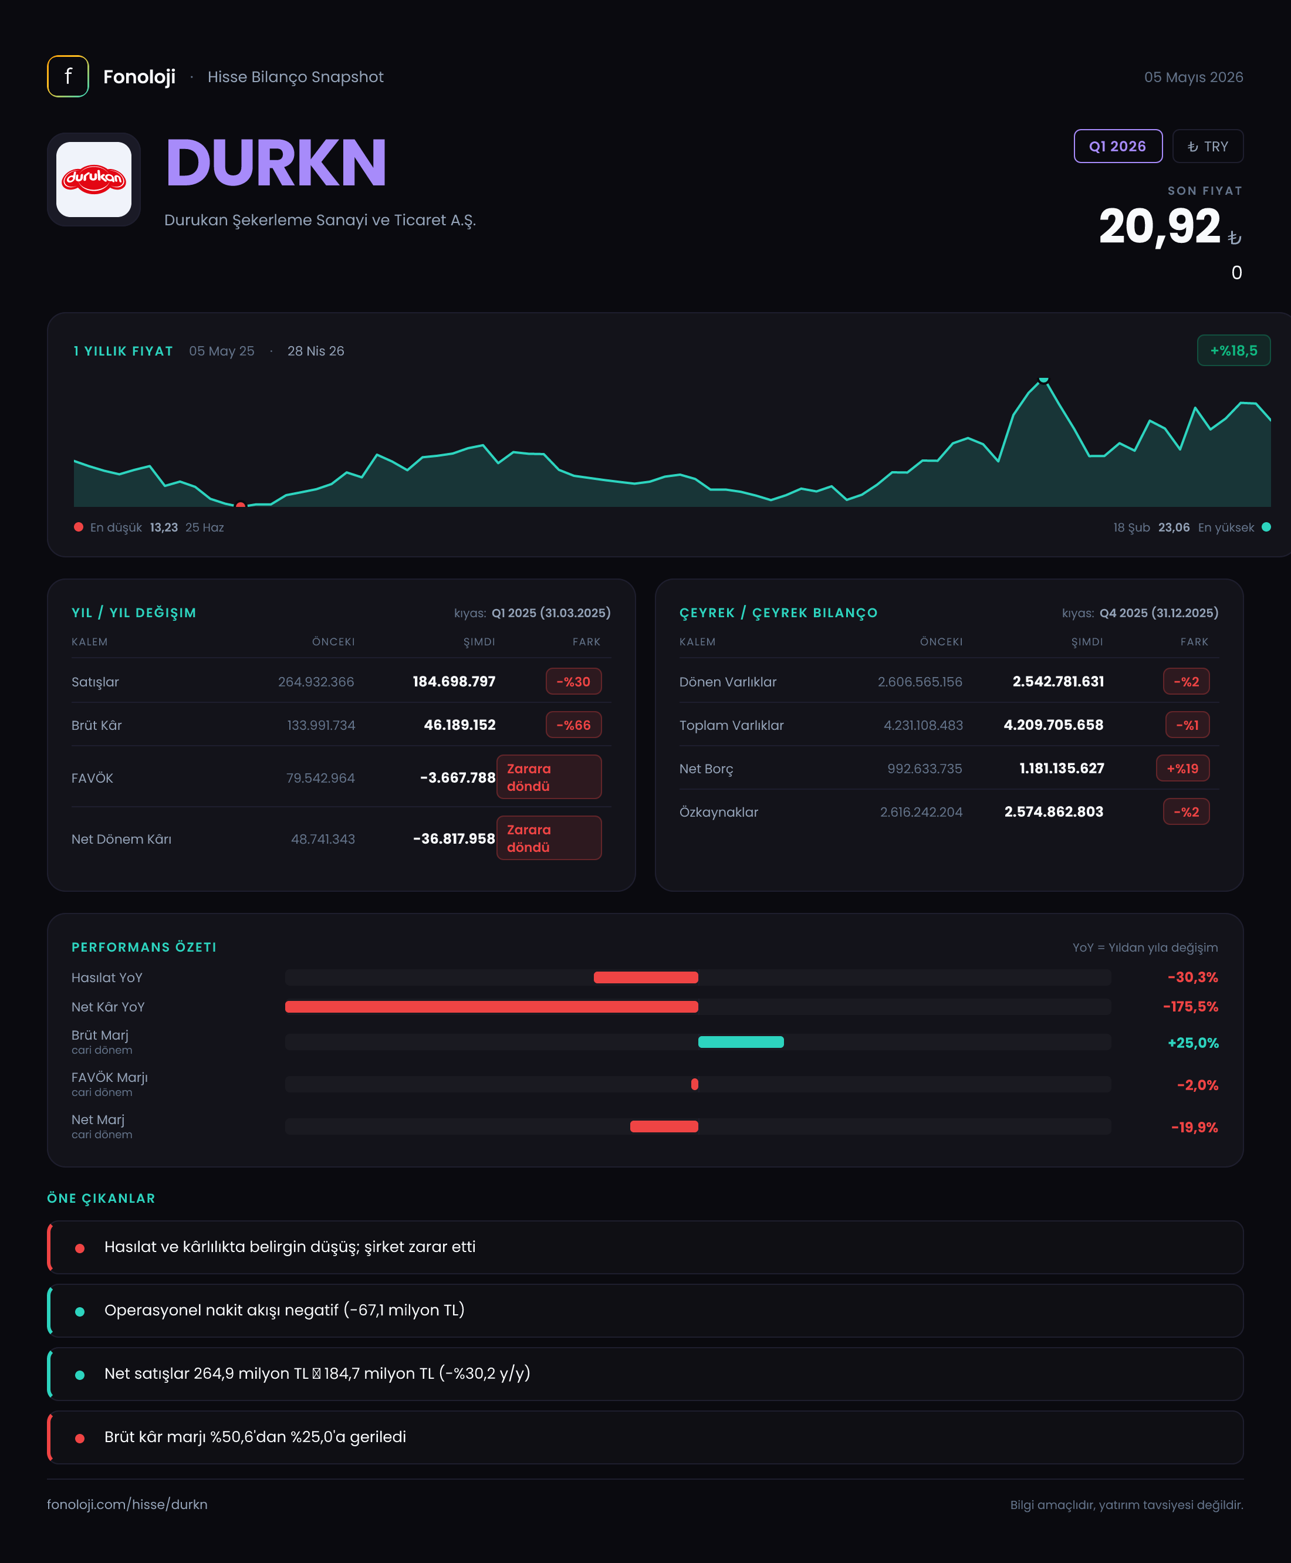Click Toplam Varlıklar value 4.209.705.658
This screenshot has height=1563, width=1291.
point(1054,725)
